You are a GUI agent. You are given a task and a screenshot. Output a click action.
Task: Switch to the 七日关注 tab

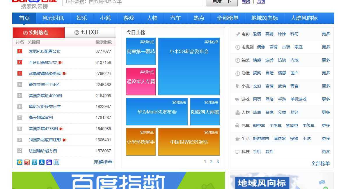(x=90, y=32)
